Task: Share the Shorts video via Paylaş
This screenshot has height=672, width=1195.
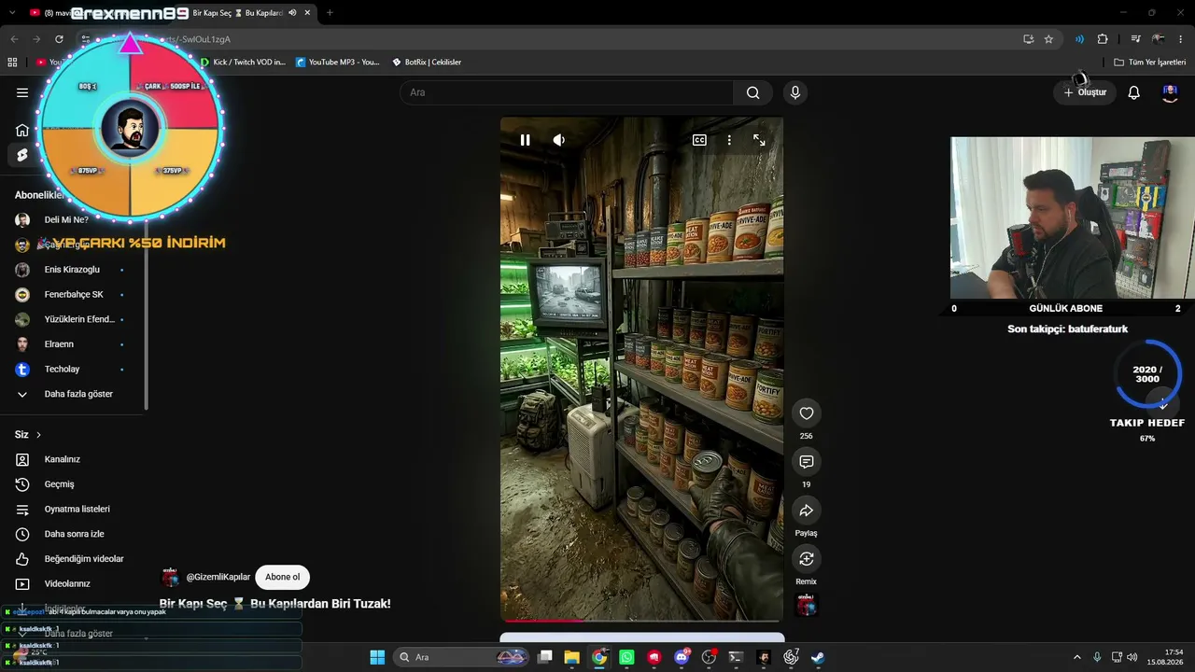Action: (x=807, y=511)
